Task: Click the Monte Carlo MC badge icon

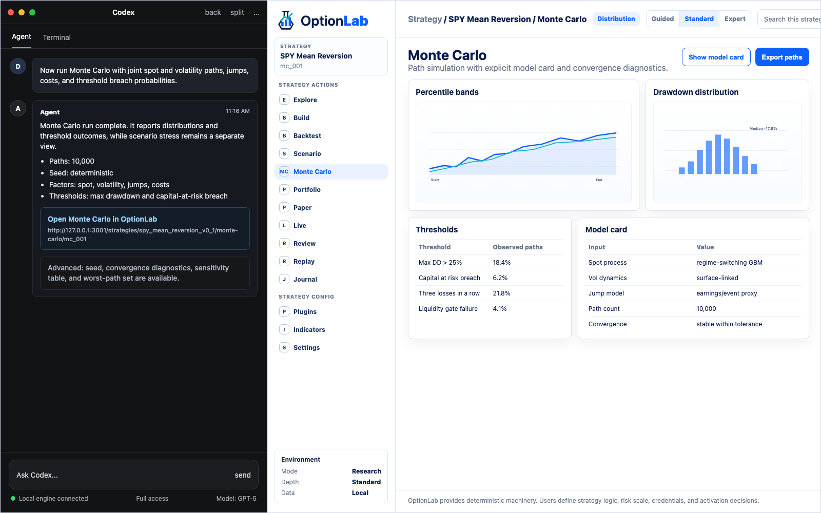Action: point(284,172)
